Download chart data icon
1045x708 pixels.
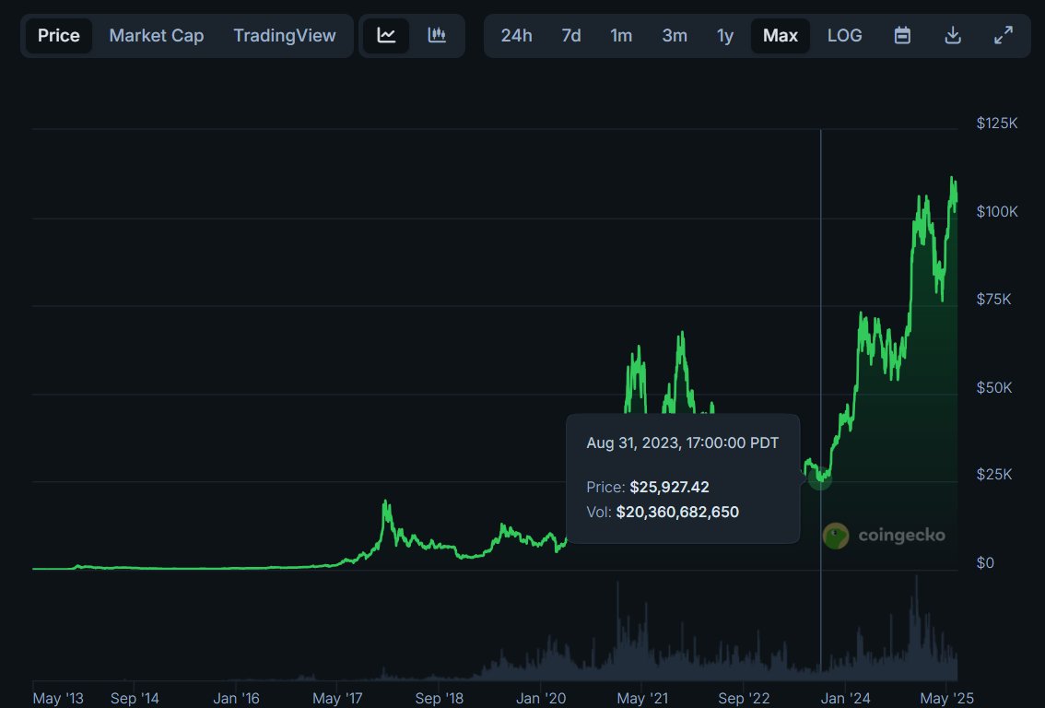coord(953,35)
